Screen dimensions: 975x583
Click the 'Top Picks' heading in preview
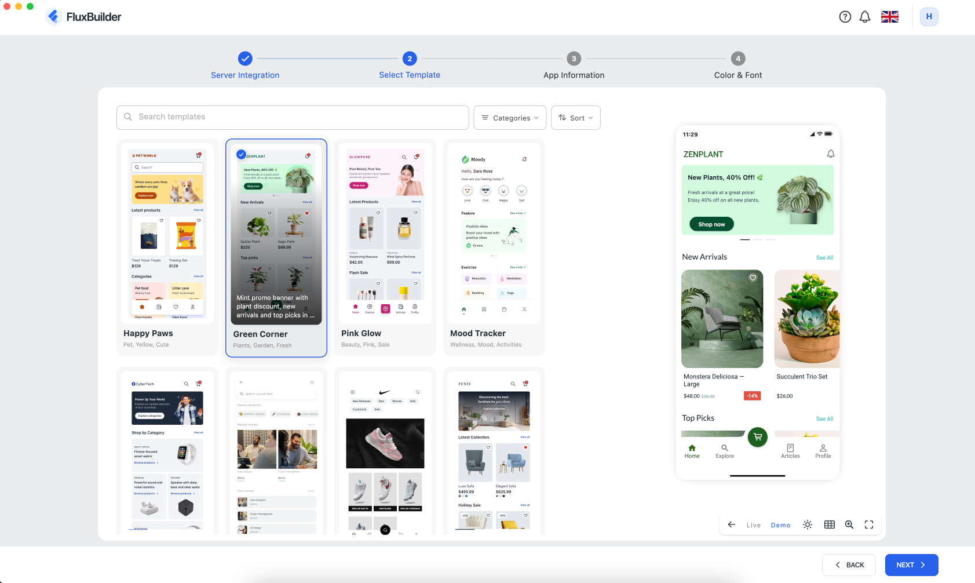click(x=698, y=418)
